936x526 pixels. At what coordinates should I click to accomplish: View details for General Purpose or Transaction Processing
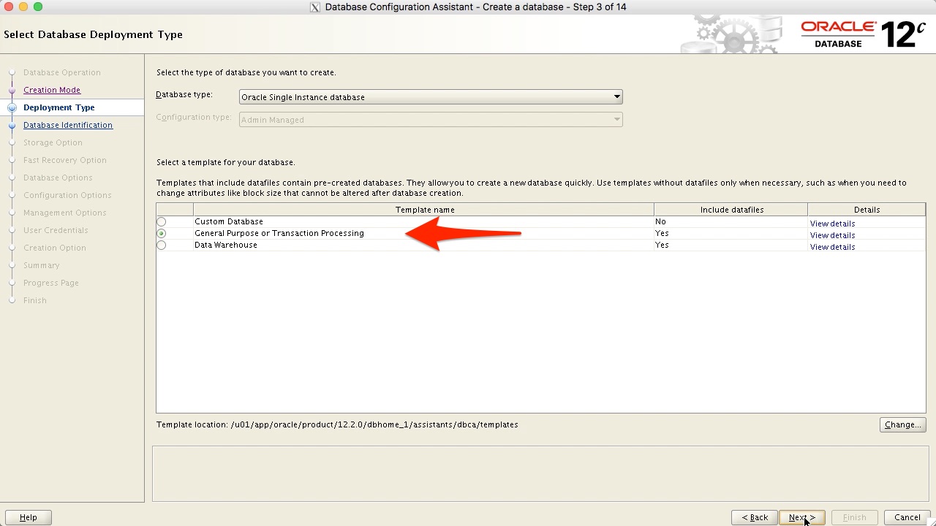832,235
